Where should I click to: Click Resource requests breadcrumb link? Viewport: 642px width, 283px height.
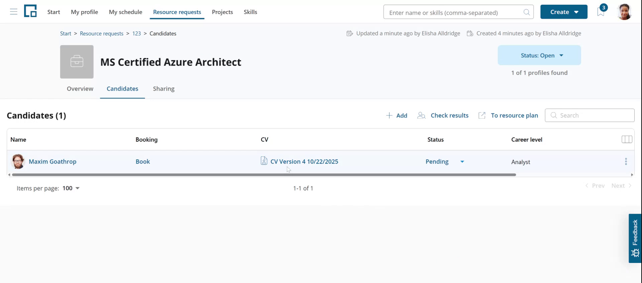[x=102, y=33]
